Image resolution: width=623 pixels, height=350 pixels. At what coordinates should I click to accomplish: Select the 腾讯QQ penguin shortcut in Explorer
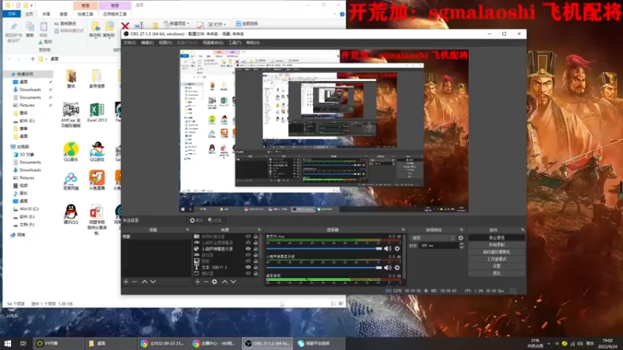(71, 215)
